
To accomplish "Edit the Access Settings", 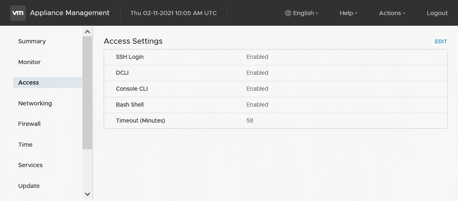I will 441,42.
